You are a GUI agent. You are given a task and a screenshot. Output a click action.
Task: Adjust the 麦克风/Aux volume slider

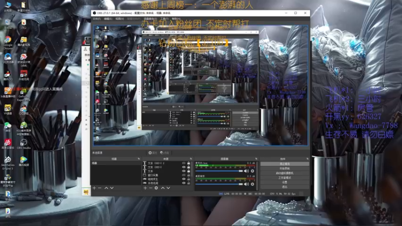[x=219, y=171]
